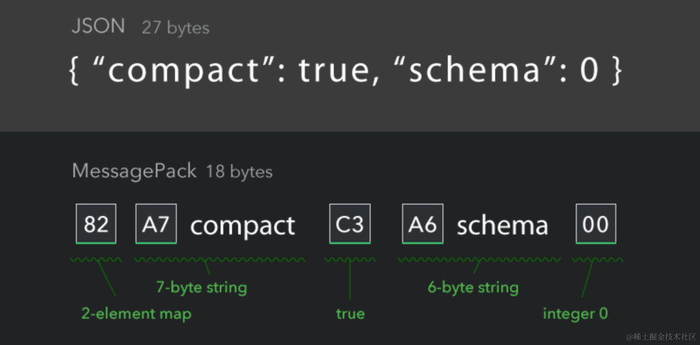The height and width of the screenshot is (345, 700).
Task: Click the 7-byte string label
Action: (202, 287)
